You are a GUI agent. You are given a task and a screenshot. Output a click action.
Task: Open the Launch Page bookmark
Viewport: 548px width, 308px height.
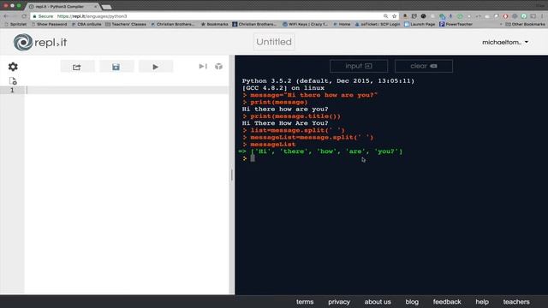tap(420, 24)
